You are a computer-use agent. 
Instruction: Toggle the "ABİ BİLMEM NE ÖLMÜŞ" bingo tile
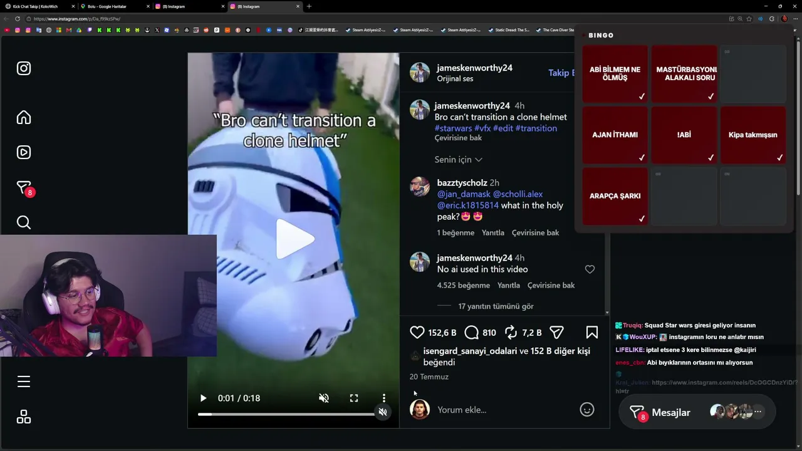tap(615, 74)
